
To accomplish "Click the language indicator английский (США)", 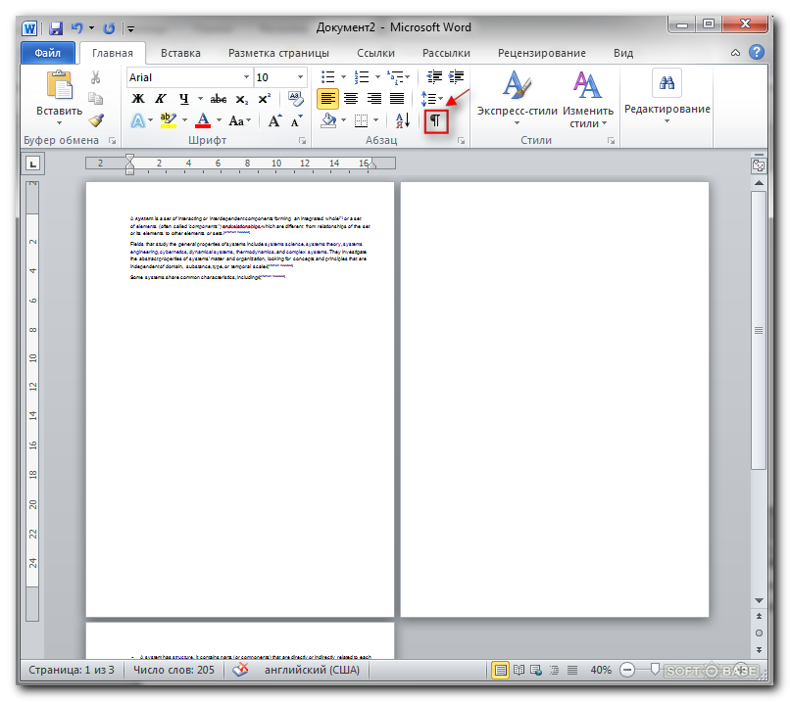I will click(312, 670).
